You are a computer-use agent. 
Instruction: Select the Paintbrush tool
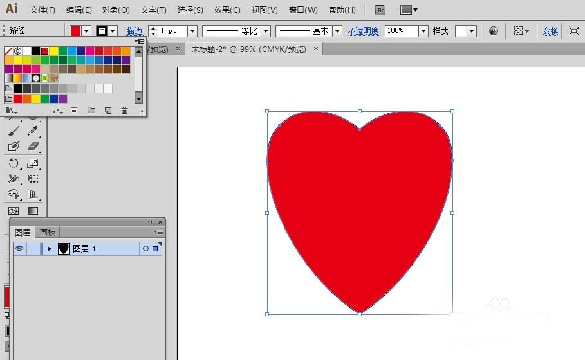point(14,131)
